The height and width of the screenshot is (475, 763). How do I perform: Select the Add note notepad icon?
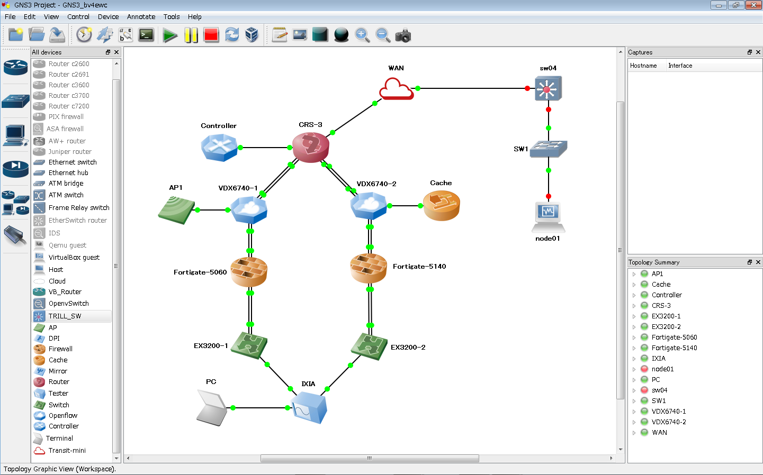point(280,35)
